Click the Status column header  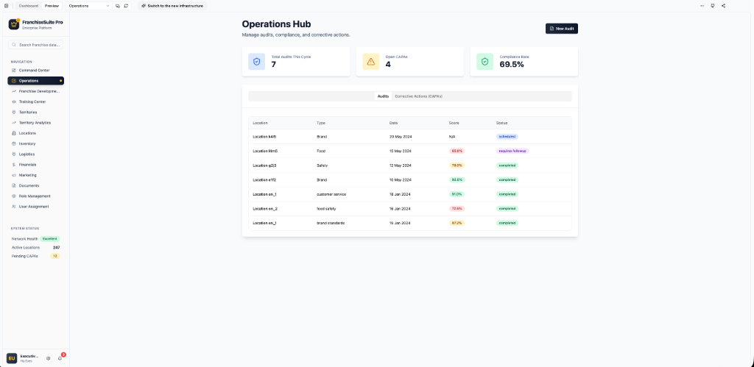(x=502, y=123)
